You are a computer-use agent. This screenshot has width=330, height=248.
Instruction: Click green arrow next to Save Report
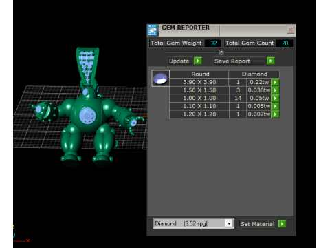pyautogui.click(x=271, y=61)
